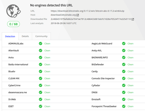Open external link icon beside downloaded file hash

[133, 19]
